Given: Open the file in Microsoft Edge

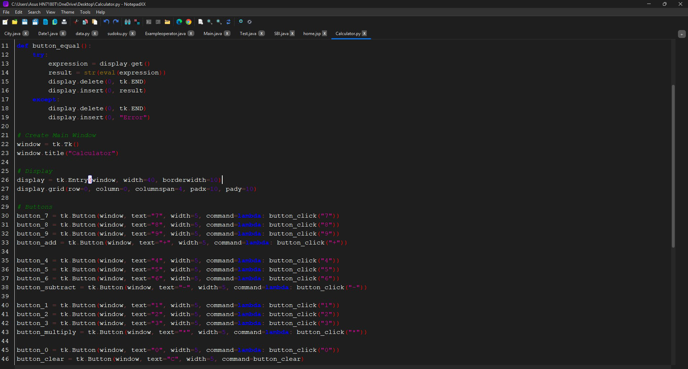Looking at the screenshot, I should tap(179, 22).
